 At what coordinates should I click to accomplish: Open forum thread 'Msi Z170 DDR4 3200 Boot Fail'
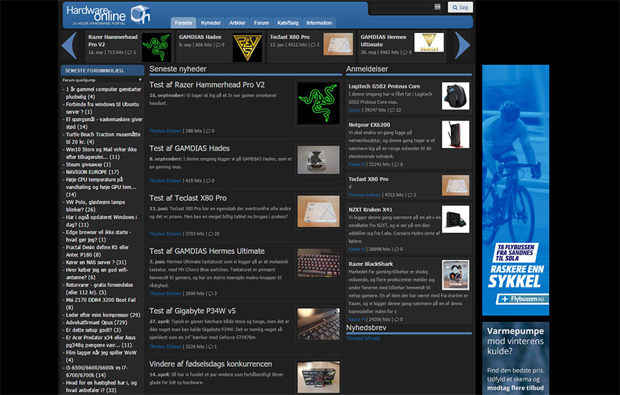(x=101, y=303)
